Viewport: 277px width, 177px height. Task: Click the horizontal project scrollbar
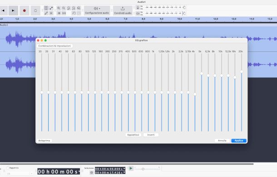pos(127,164)
